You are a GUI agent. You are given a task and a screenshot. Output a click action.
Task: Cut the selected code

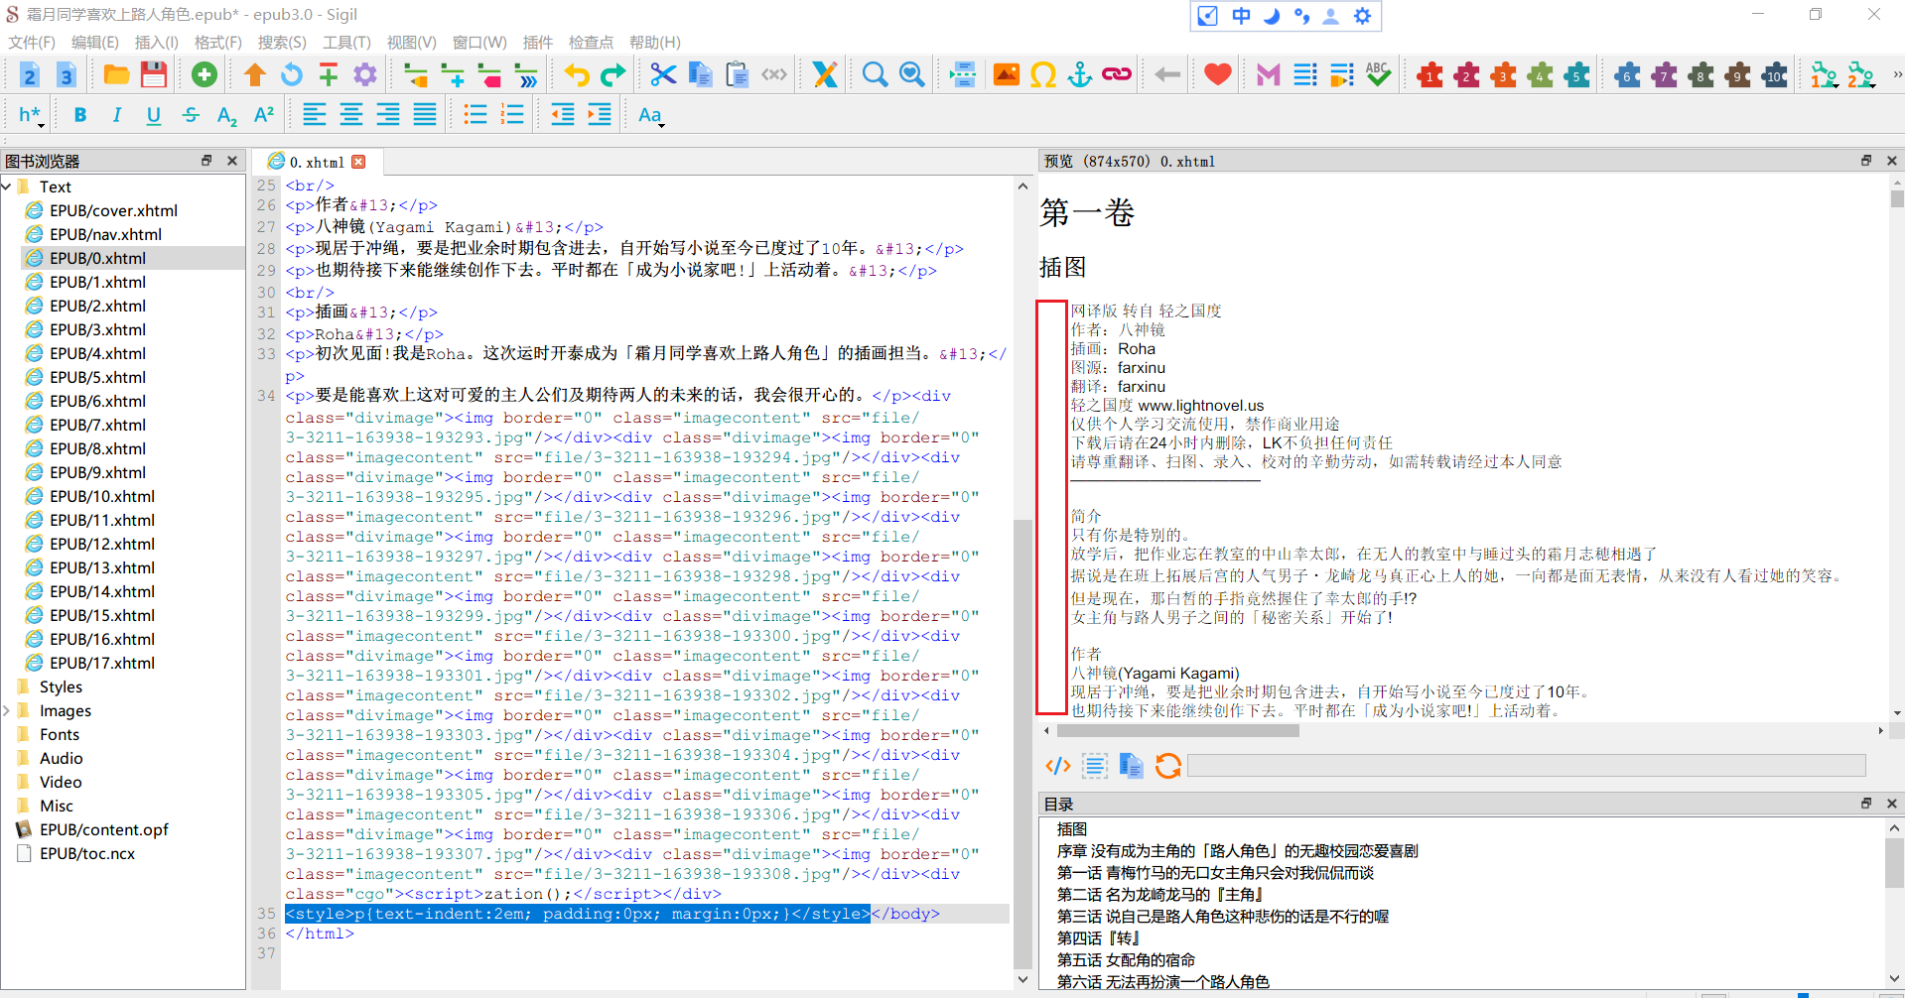coord(662,73)
